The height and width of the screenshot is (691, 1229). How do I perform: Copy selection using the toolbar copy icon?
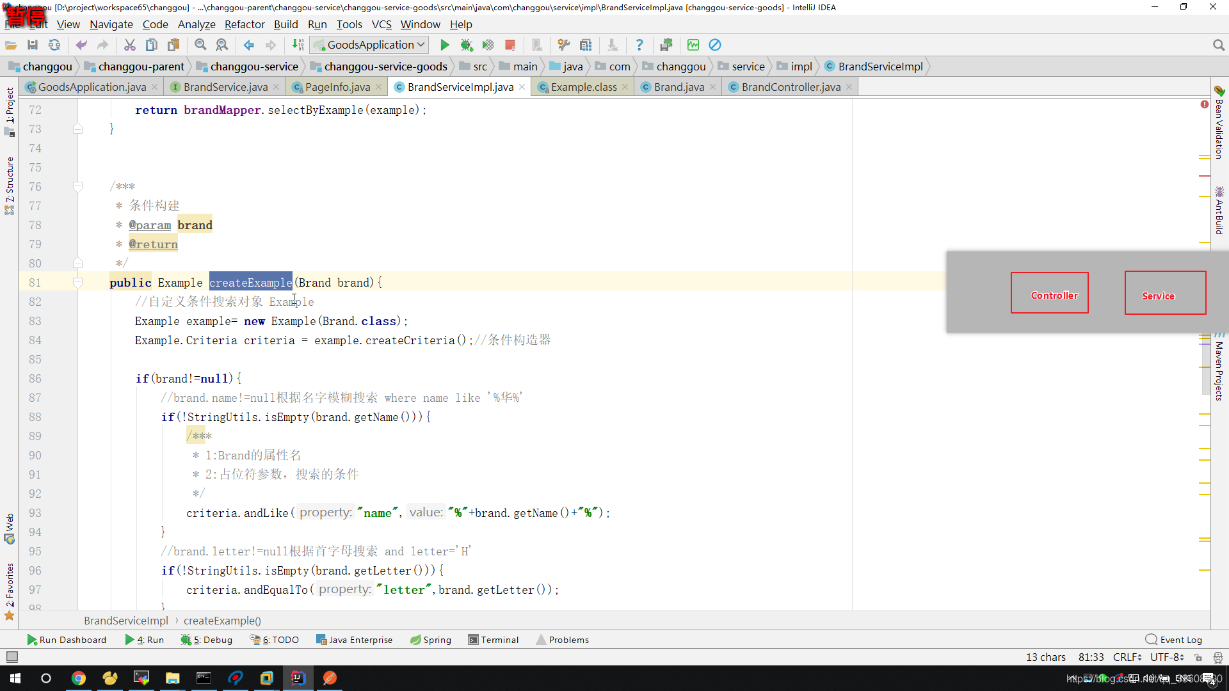pyautogui.click(x=152, y=45)
